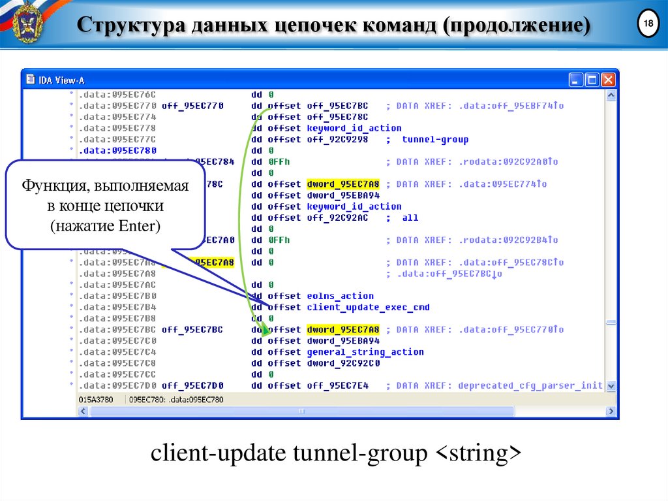Click the horizontal scrollbar left arrow
The height and width of the screenshot is (501, 668).
pyautogui.click(x=83, y=411)
